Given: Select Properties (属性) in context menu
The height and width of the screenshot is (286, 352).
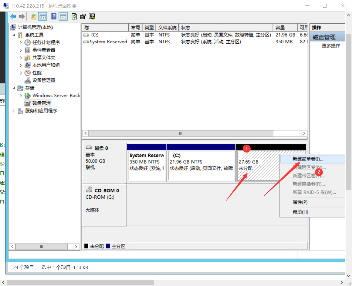Looking at the screenshot, I should tap(300, 202).
